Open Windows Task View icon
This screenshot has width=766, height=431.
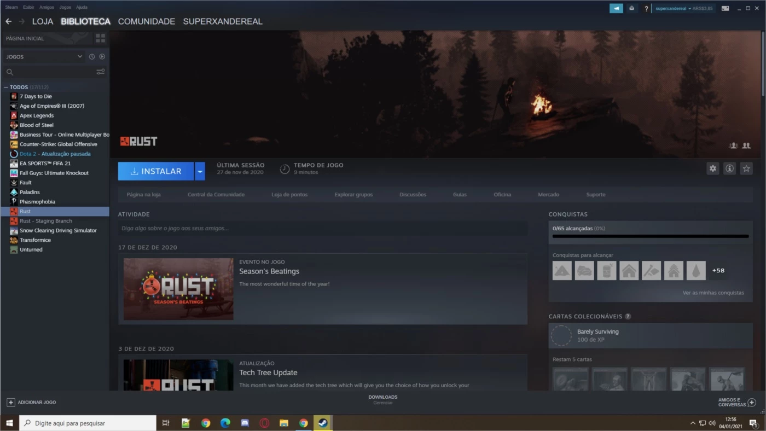point(166,423)
